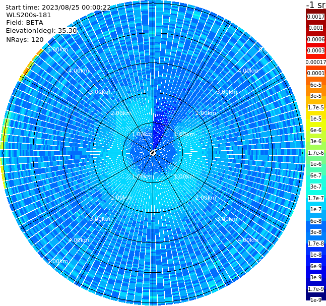
Task: Select the 3e-6 colorbar tick label
Action: coord(316,141)
